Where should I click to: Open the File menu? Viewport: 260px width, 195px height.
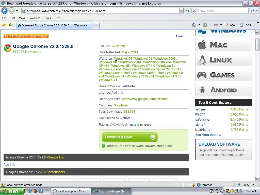click(x=5, y=18)
